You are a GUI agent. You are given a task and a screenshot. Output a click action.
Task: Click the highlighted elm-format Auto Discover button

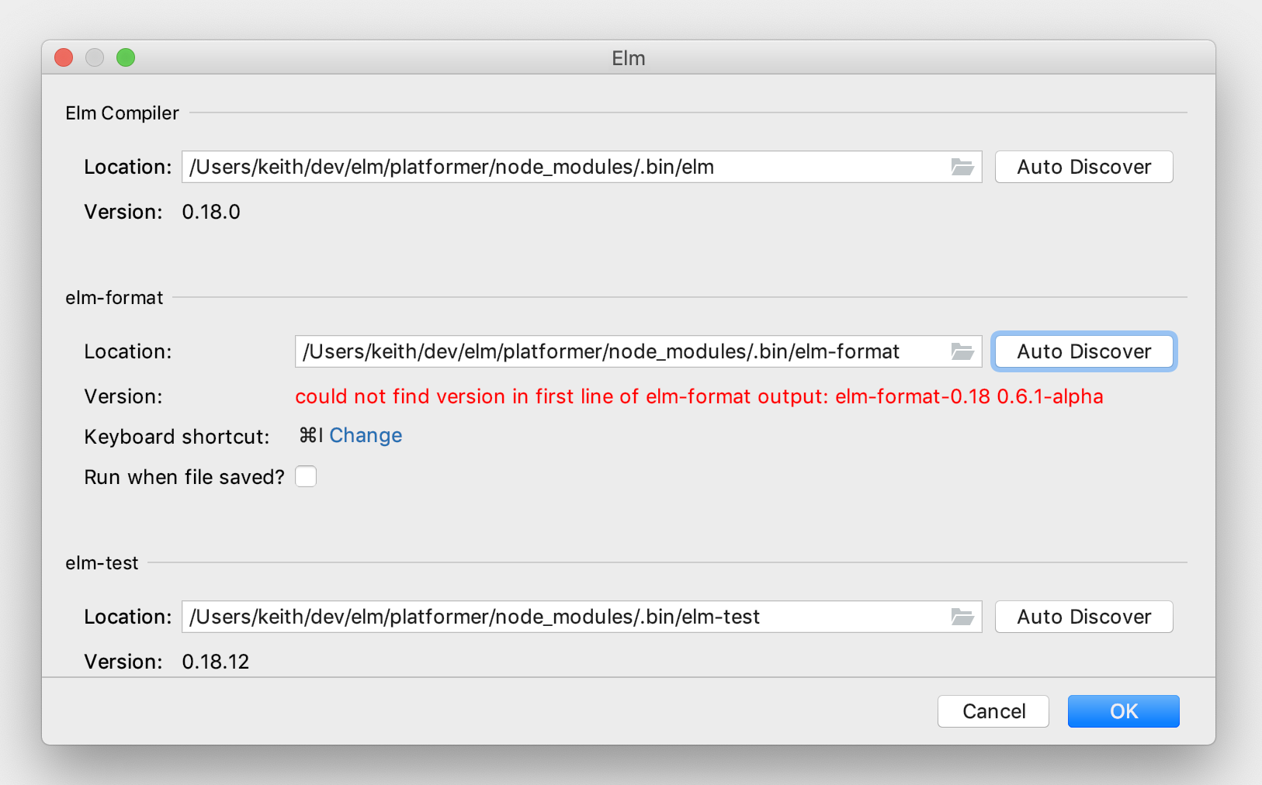[x=1083, y=351]
